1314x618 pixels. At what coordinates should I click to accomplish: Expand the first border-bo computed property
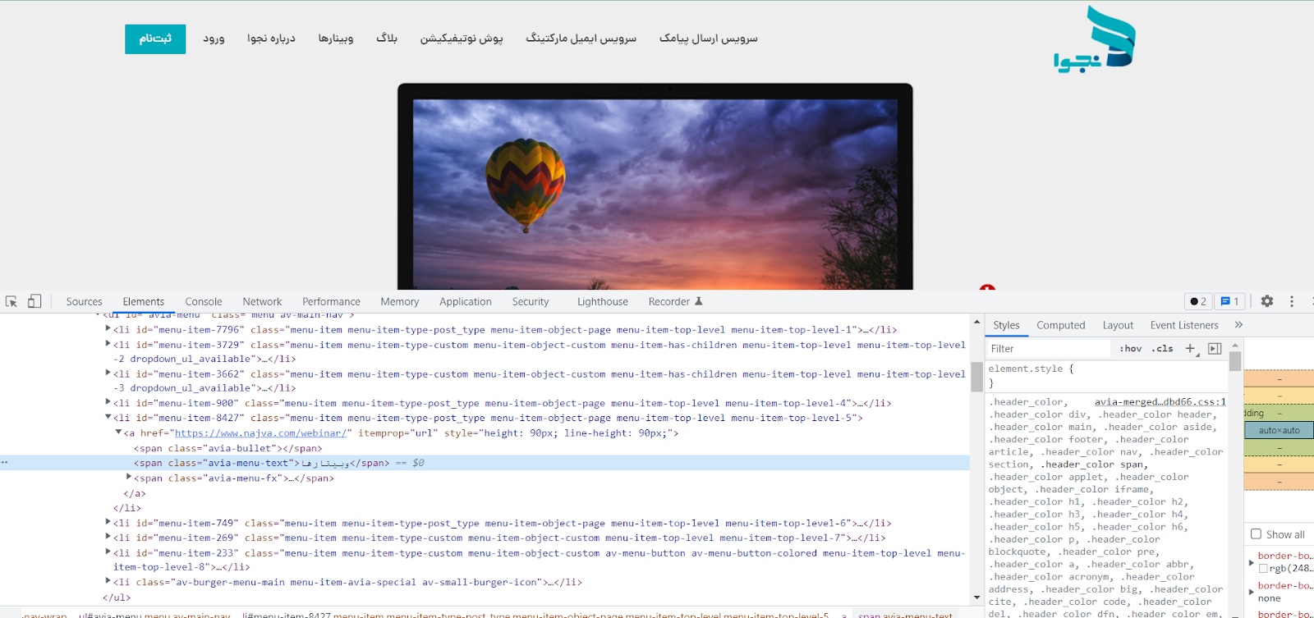(1252, 562)
